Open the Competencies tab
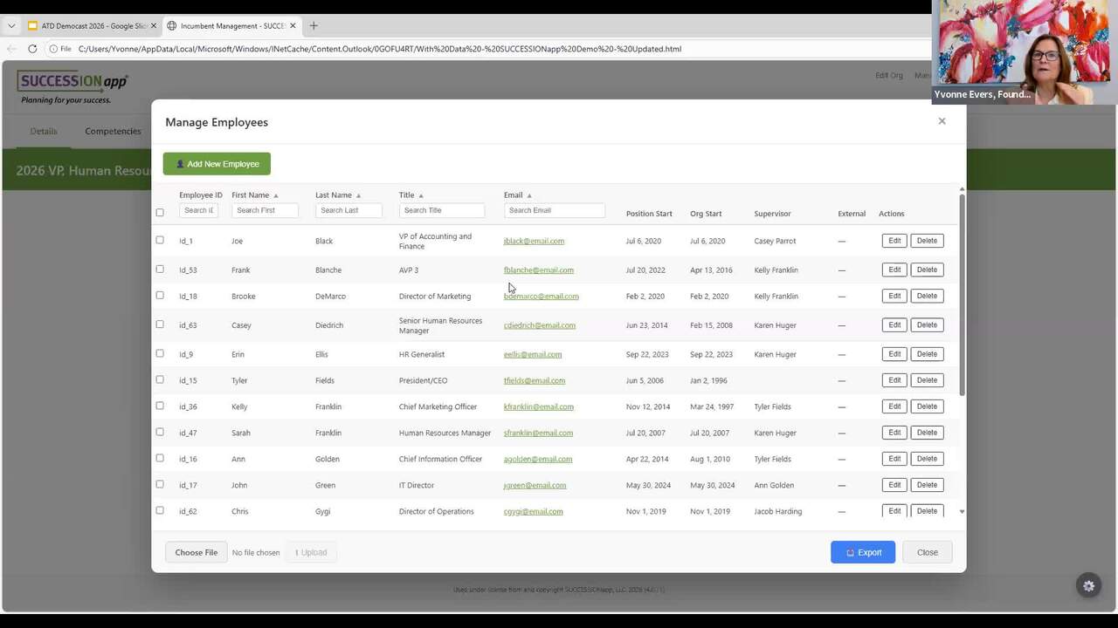The image size is (1118, 628). (x=113, y=132)
